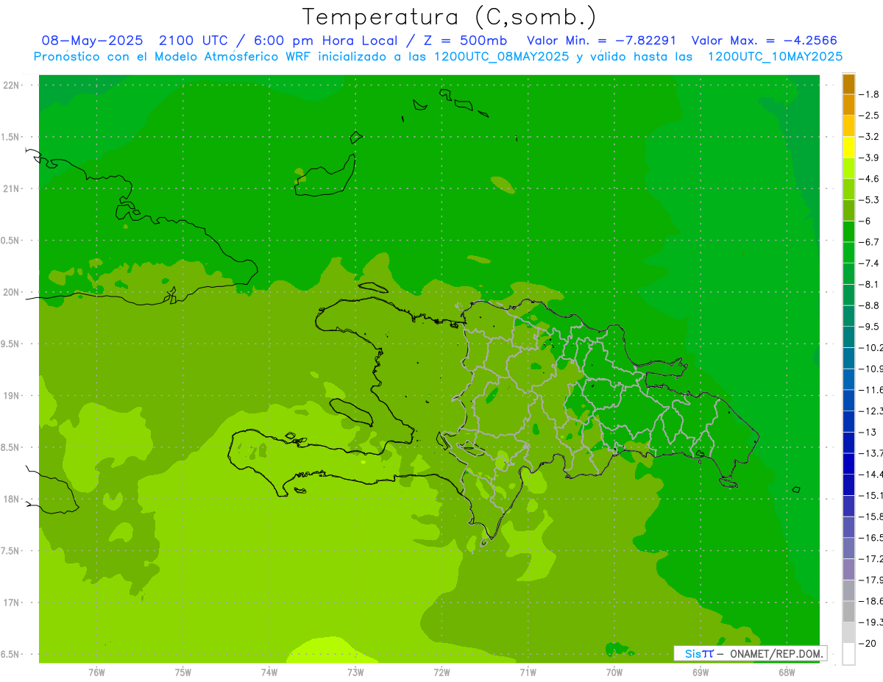Click the purple colorbar segment between -17.2 and -17.9
The width and height of the screenshot is (883, 682).
[848, 569]
